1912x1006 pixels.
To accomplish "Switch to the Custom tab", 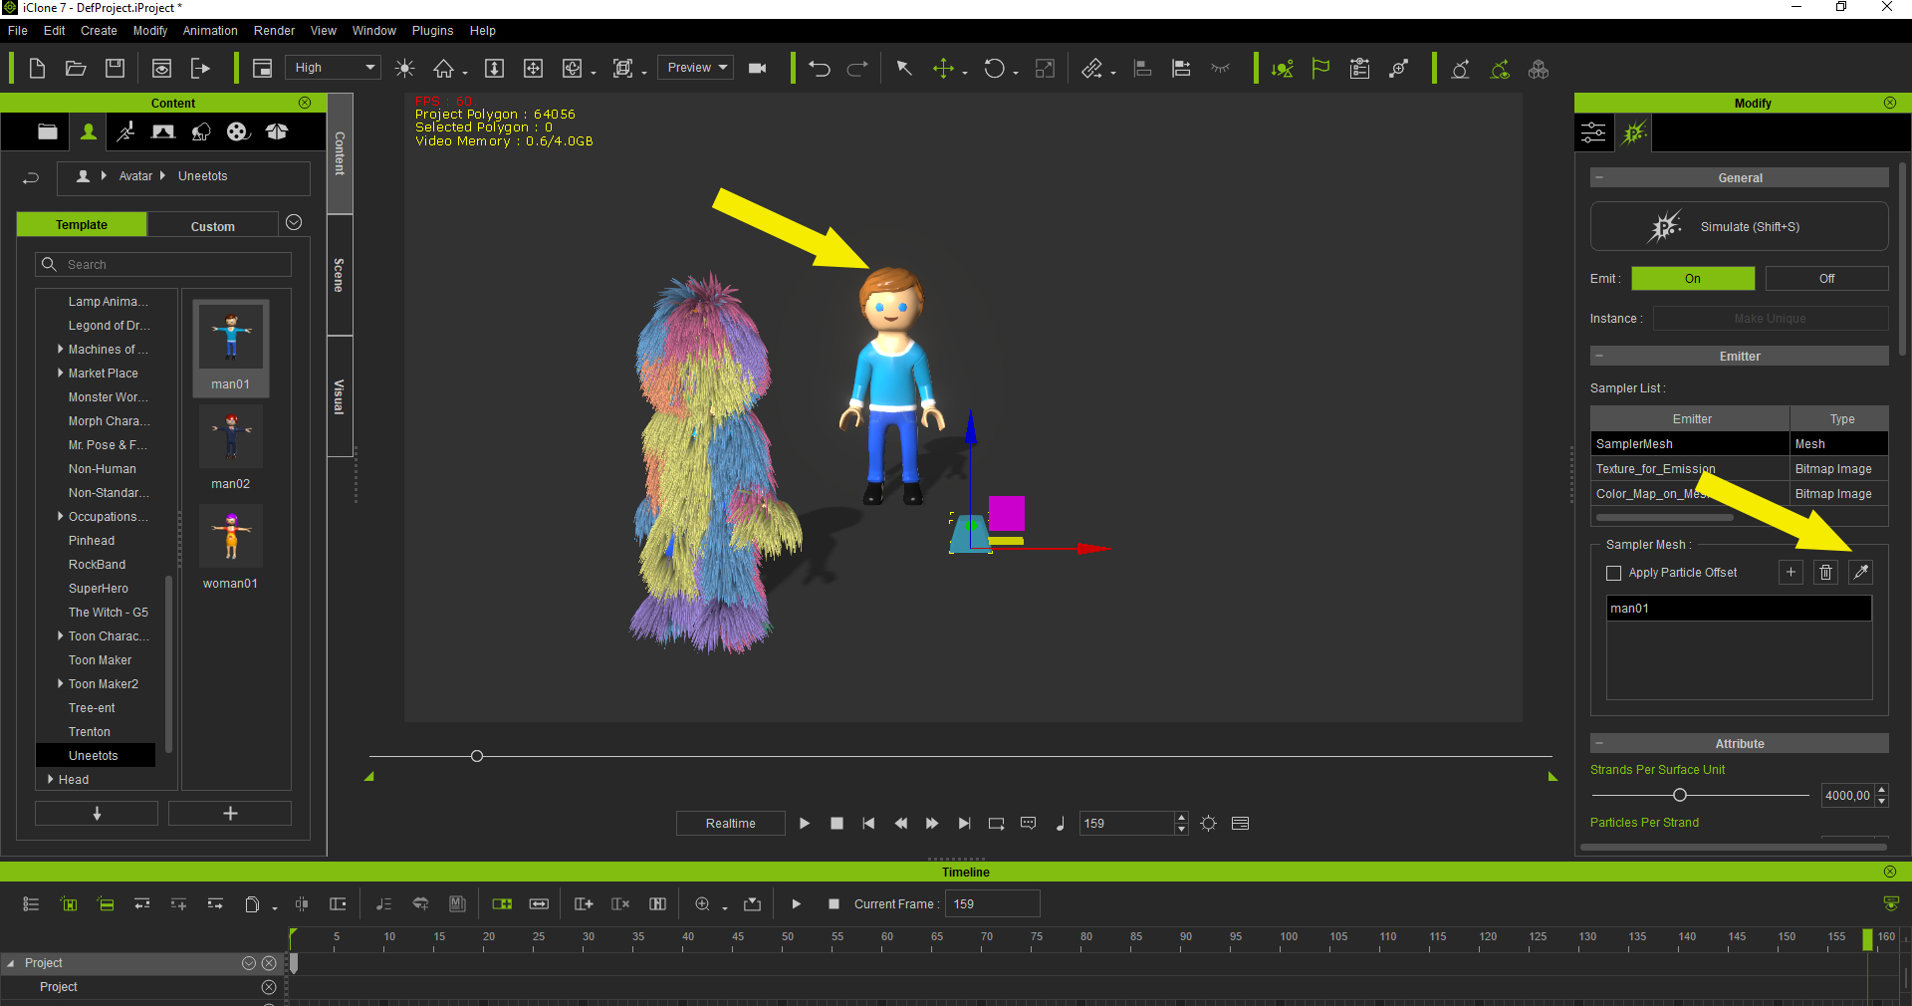I will point(213,226).
